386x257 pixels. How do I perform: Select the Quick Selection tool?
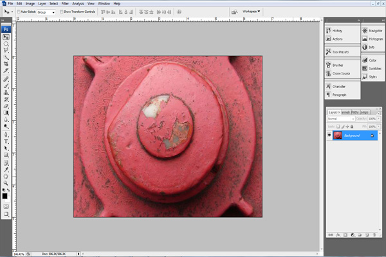pyautogui.click(x=6, y=57)
